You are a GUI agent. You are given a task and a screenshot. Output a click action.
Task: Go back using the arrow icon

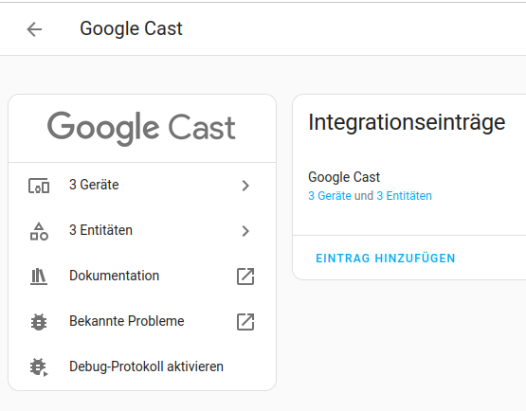(x=34, y=29)
